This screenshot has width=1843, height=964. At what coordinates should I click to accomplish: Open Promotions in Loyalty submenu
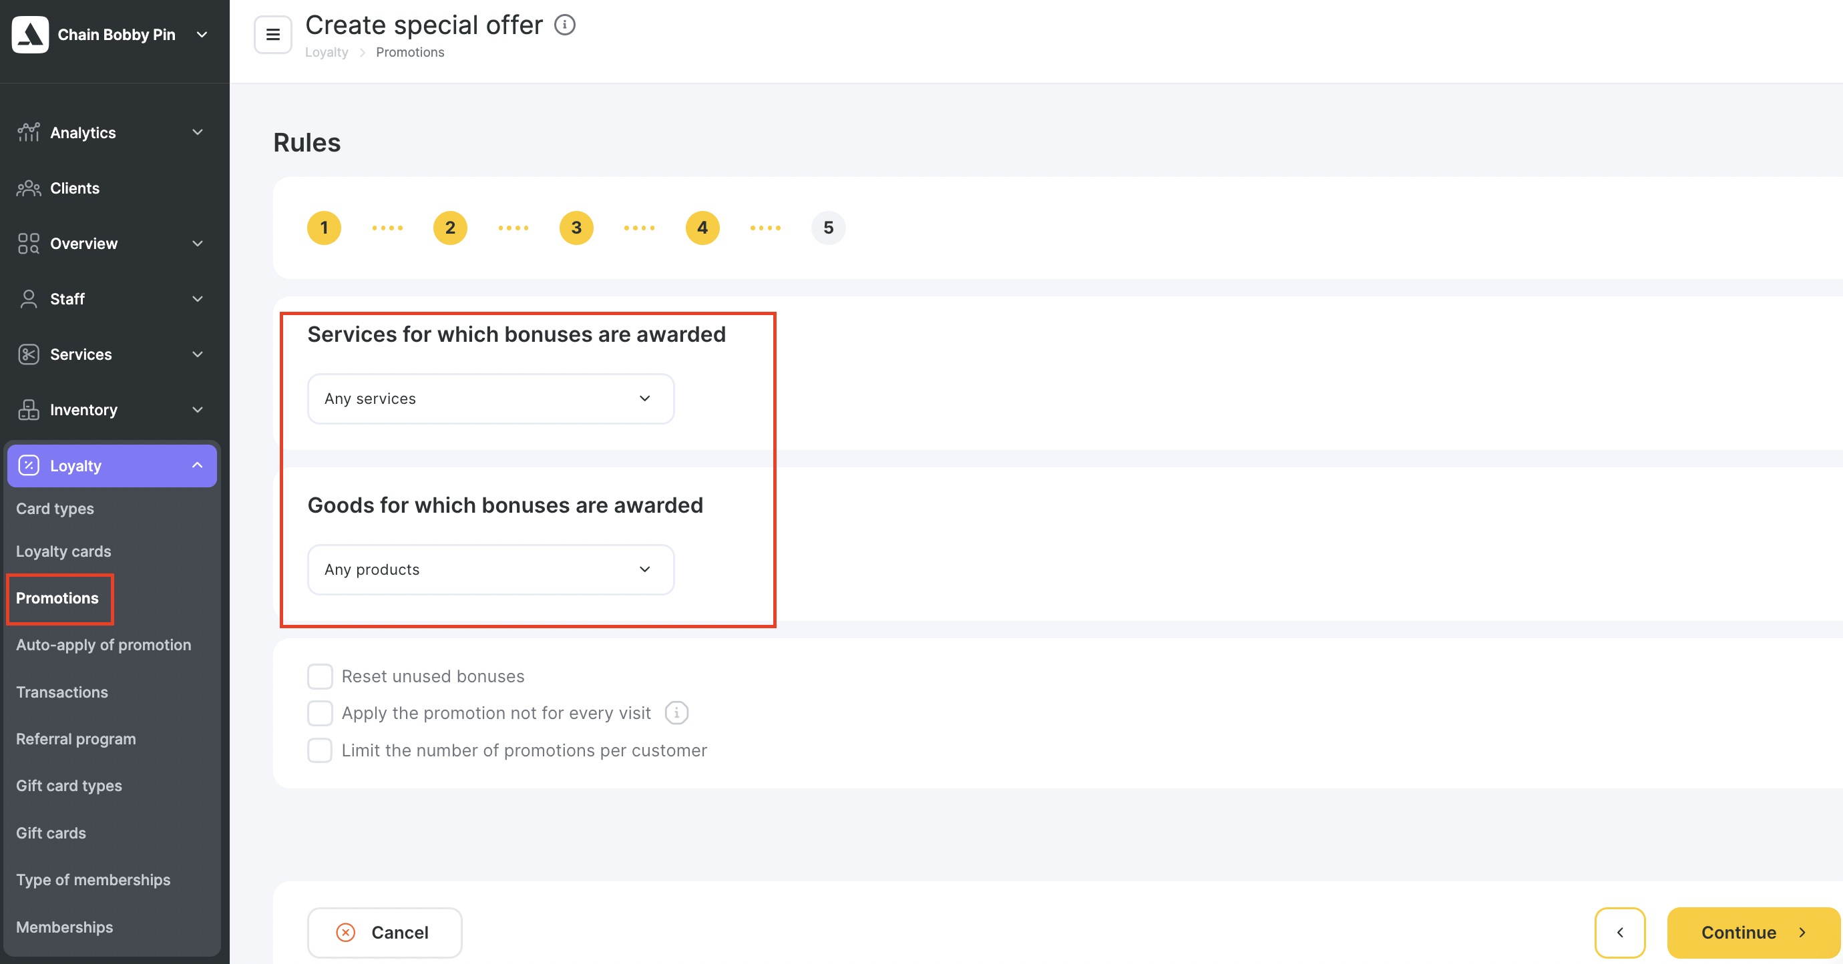click(57, 598)
